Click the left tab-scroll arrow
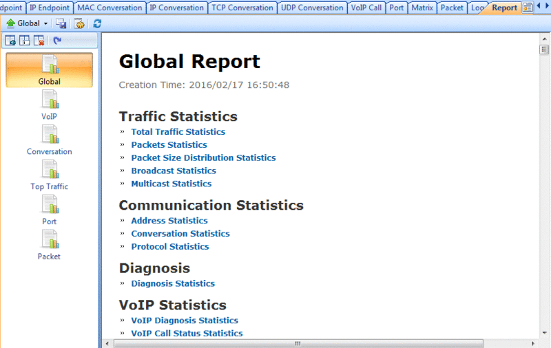This screenshot has height=348, width=551. pyautogui.click(x=539, y=6)
